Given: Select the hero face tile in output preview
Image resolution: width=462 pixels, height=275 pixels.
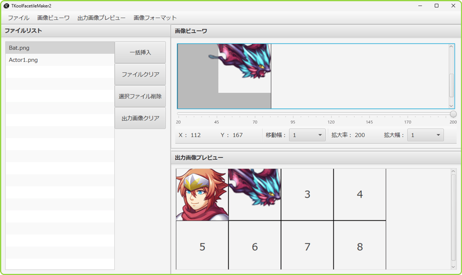Looking at the screenshot, I should (x=202, y=194).
